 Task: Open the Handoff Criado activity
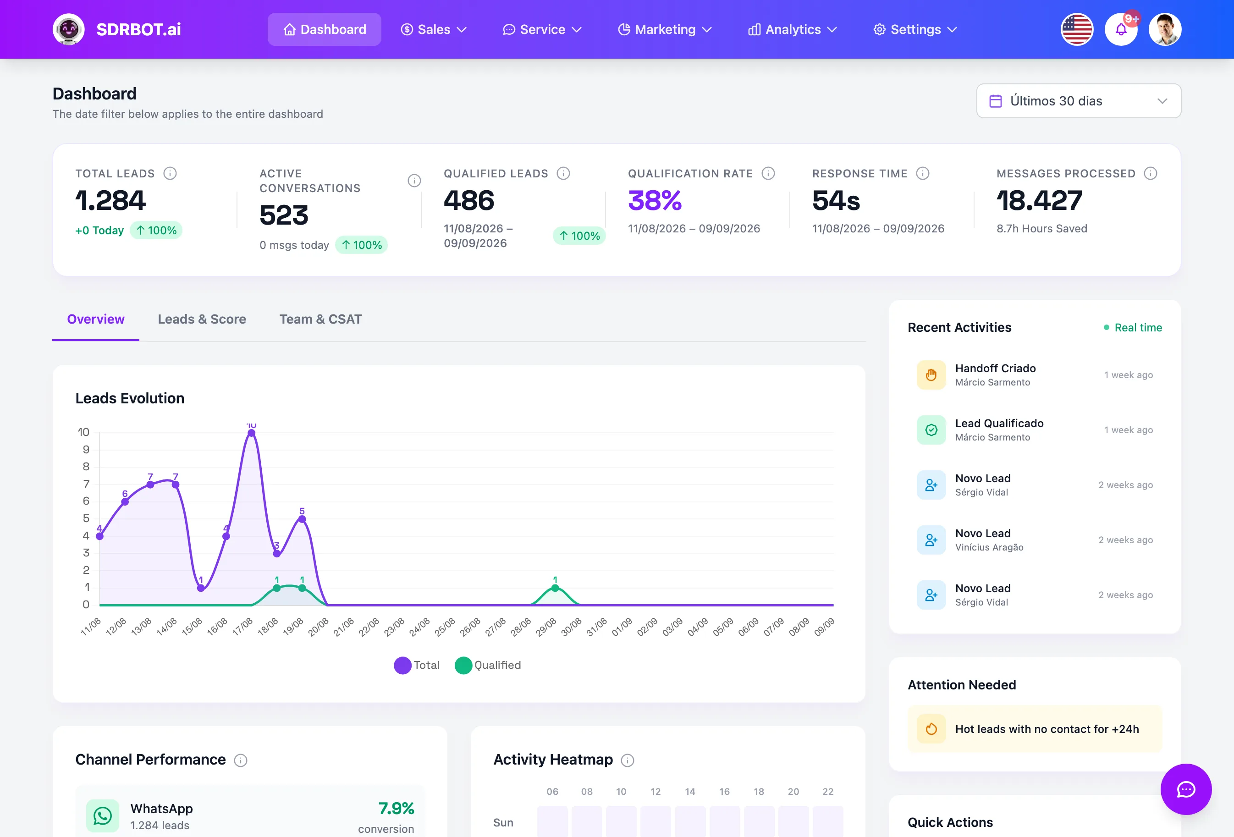click(1035, 375)
